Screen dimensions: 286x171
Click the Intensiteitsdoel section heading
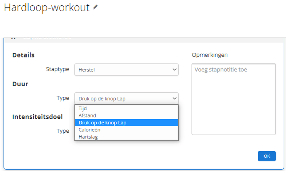tap(37, 117)
